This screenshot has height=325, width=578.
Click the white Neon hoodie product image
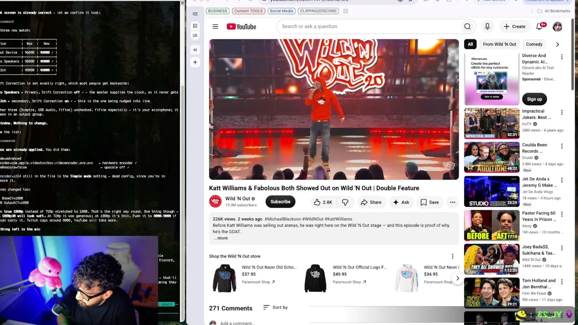point(406,278)
